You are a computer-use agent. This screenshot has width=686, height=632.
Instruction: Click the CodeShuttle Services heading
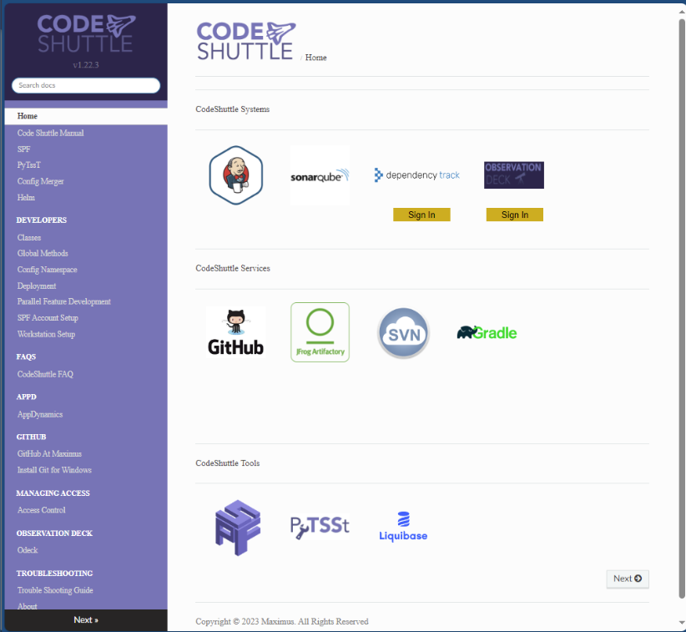pyautogui.click(x=233, y=268)
